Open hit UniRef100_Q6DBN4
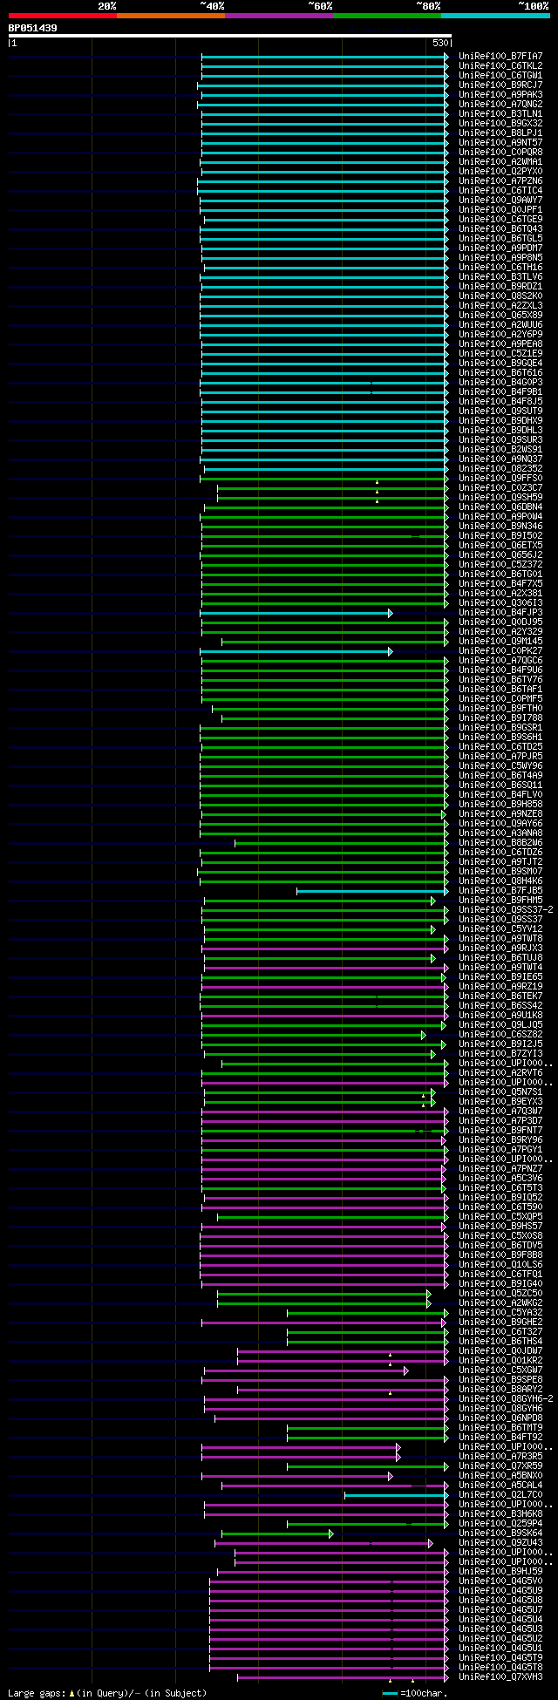The height and width of the screenshot is (1700, 558). tap(500, 507)
